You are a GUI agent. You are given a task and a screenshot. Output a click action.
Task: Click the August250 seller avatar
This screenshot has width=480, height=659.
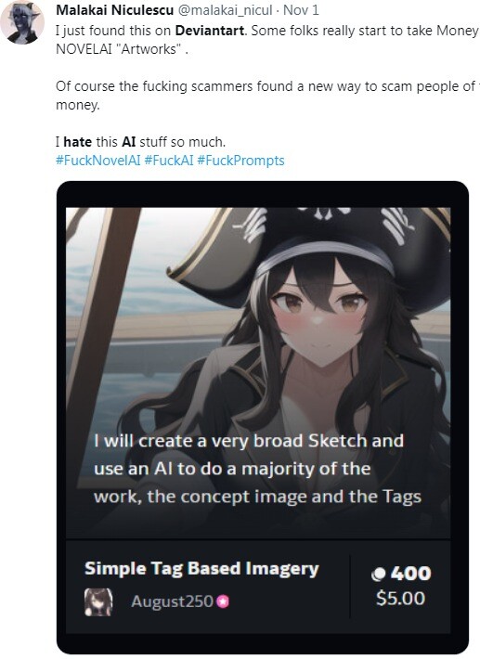(x=98, y=601)
